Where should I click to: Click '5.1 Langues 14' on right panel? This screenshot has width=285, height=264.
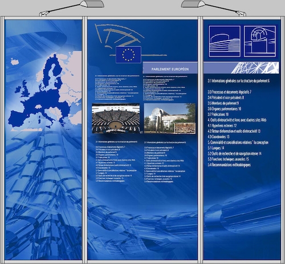[x=216, y=148]
